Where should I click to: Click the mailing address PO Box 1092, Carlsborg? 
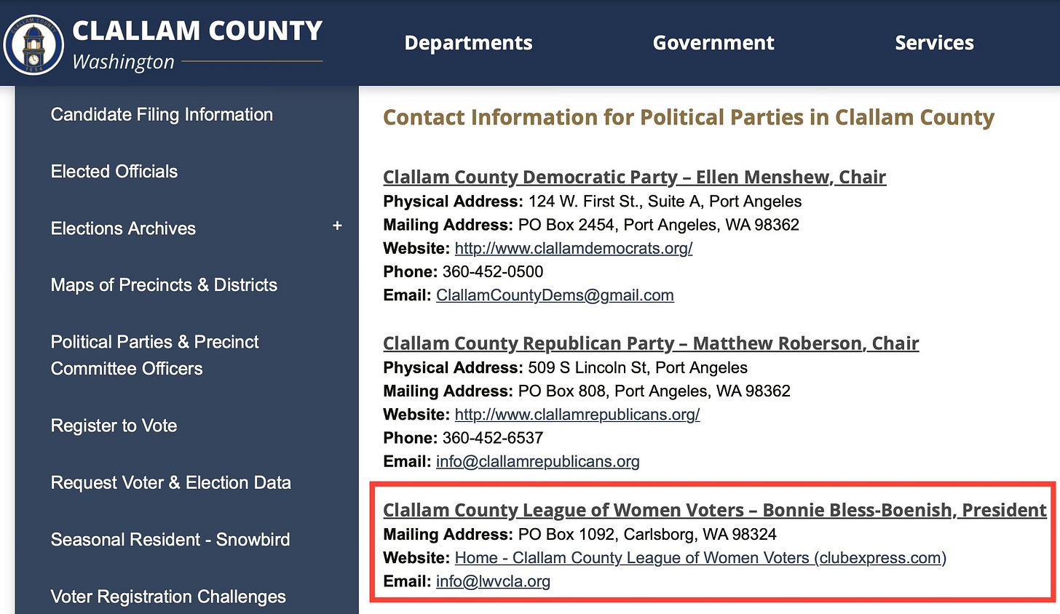(647, 535)
